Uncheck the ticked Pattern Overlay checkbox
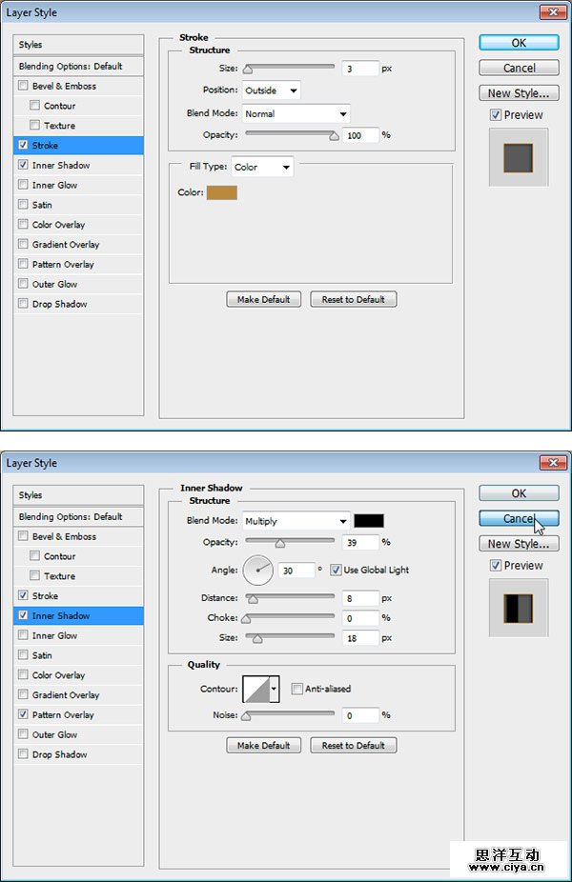Image resolution: width=572 pixels, height=882 pixels. pos(23,714)
